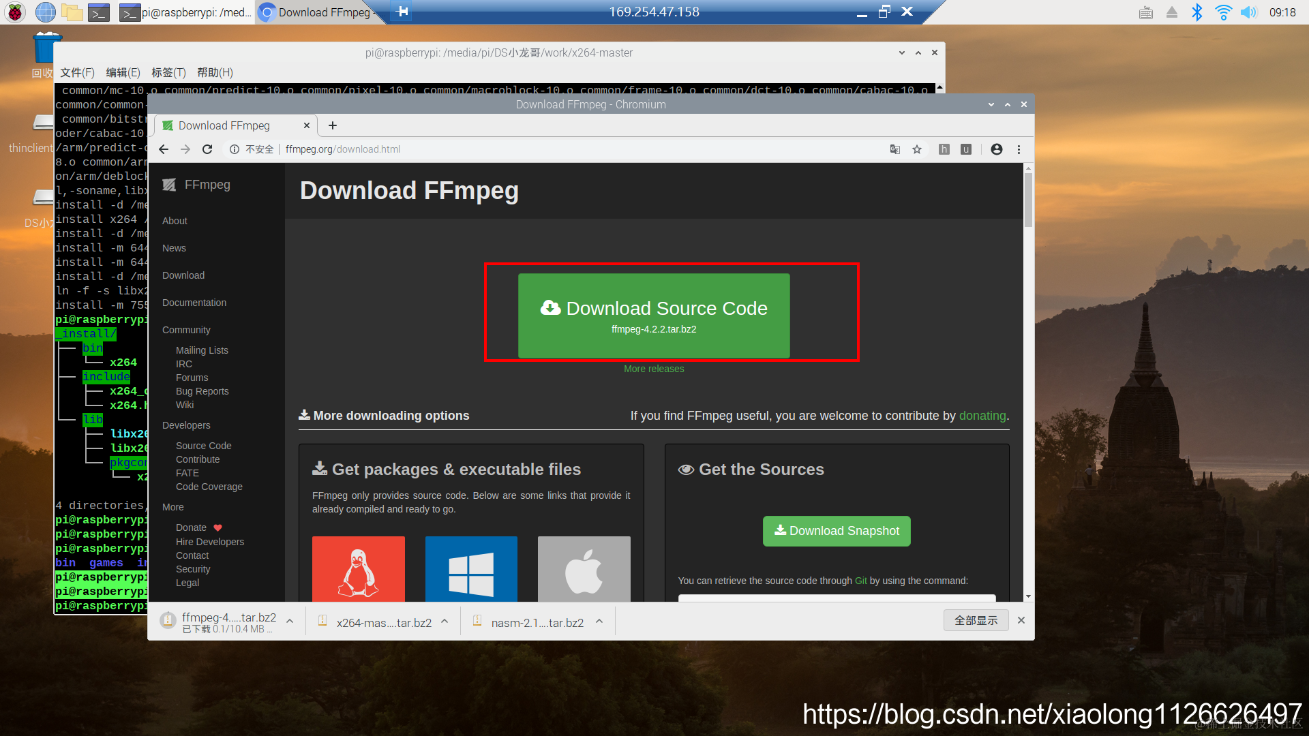The image size is (1309, 736).
Task: Select the Windows packages tile
Action: pyautogui.click(x=471, y=569)
